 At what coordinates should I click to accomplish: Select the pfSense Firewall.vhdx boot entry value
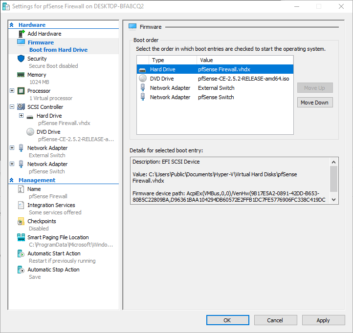[224, 69]
